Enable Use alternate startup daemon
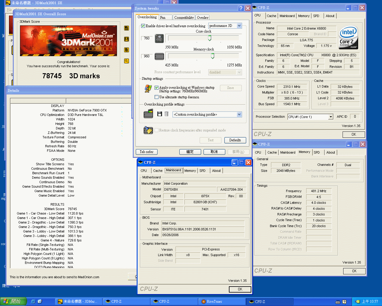Screen dimensions: 382x306 point(156,97)
